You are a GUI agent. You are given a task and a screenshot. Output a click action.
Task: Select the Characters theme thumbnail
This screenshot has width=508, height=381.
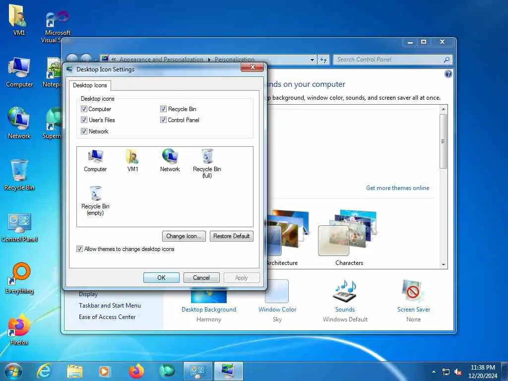click(x=348, y=233)
